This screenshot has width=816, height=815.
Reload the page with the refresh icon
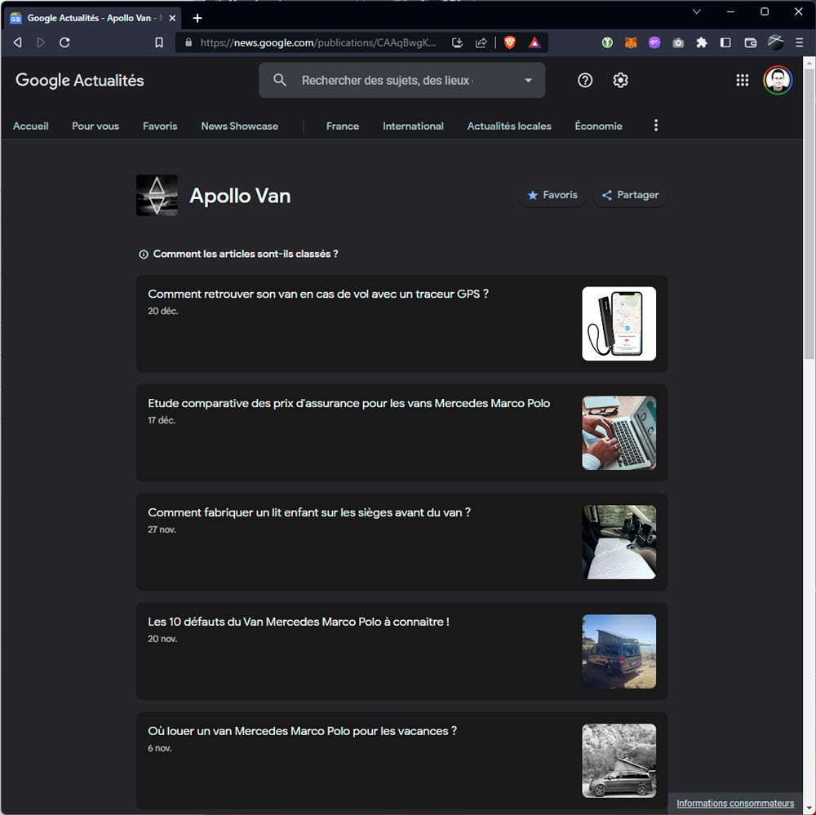[x=64, y=42]
